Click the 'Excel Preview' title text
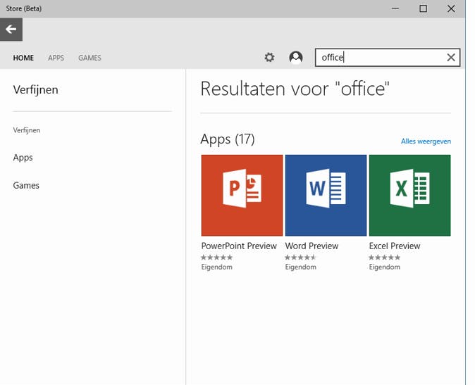The image size is (475, 385). point(395,246)
